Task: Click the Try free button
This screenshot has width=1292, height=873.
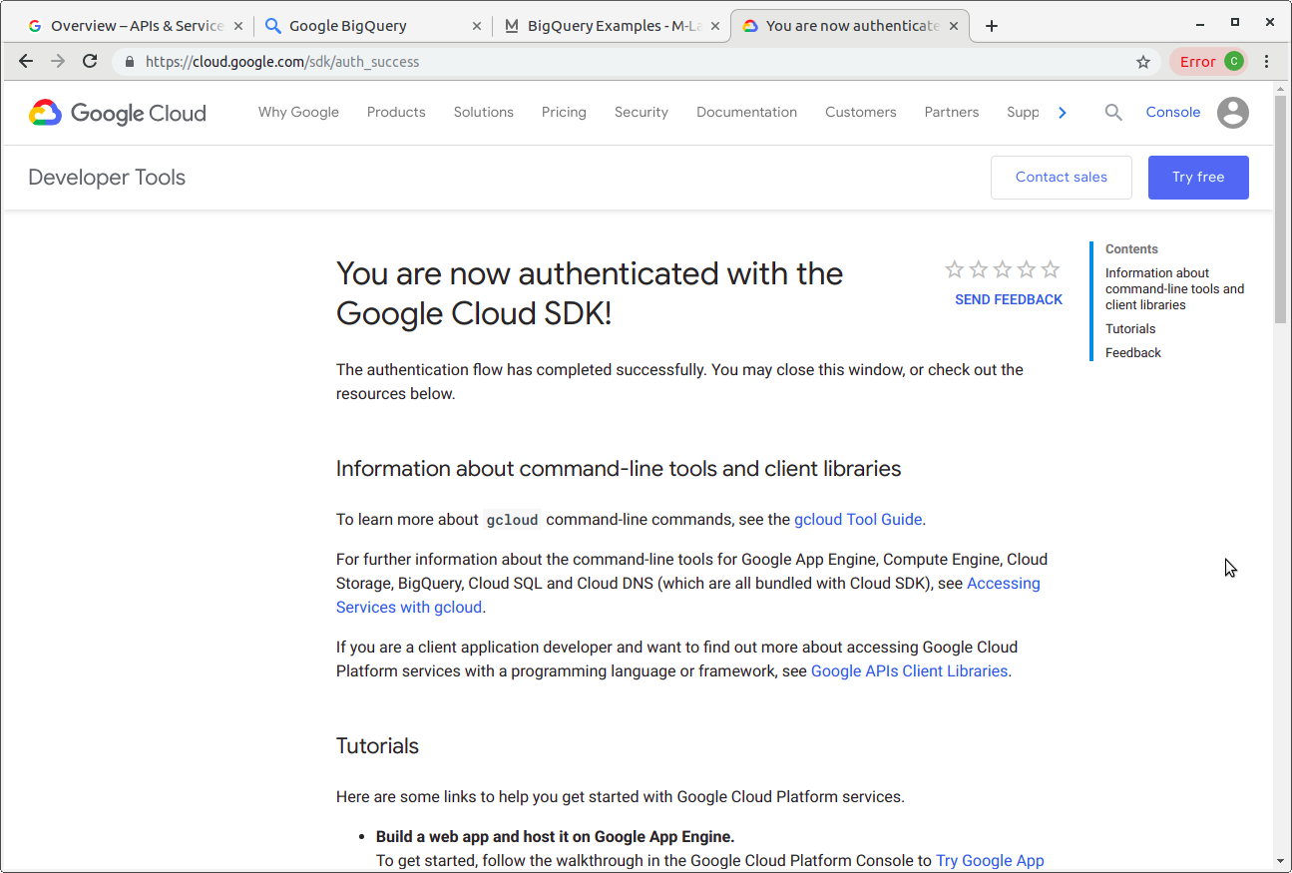Action: [x=1198, y=177]
